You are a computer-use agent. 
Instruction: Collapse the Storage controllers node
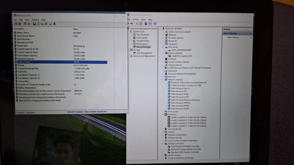coord(163,144)
